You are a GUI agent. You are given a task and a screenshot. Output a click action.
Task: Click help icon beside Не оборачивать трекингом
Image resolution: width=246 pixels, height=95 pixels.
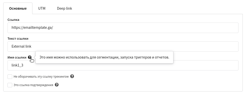[x=72, y=76]
